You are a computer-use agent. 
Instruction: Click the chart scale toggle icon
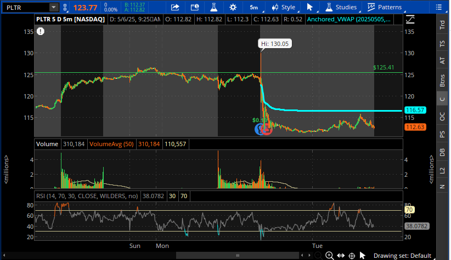410,20
